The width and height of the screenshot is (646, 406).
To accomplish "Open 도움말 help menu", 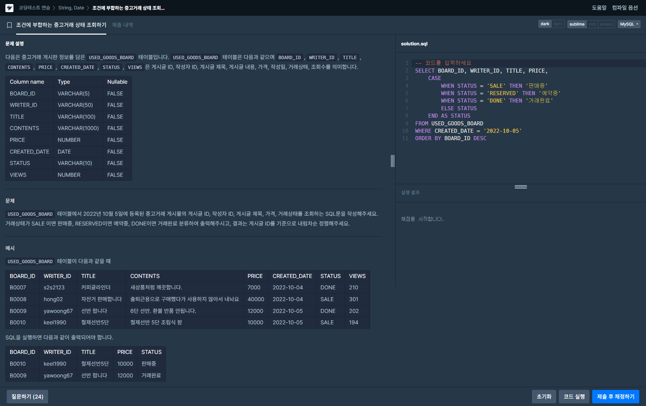I will click(599, 8).
